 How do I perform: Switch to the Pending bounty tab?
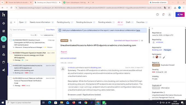click(x=65, y=22)
